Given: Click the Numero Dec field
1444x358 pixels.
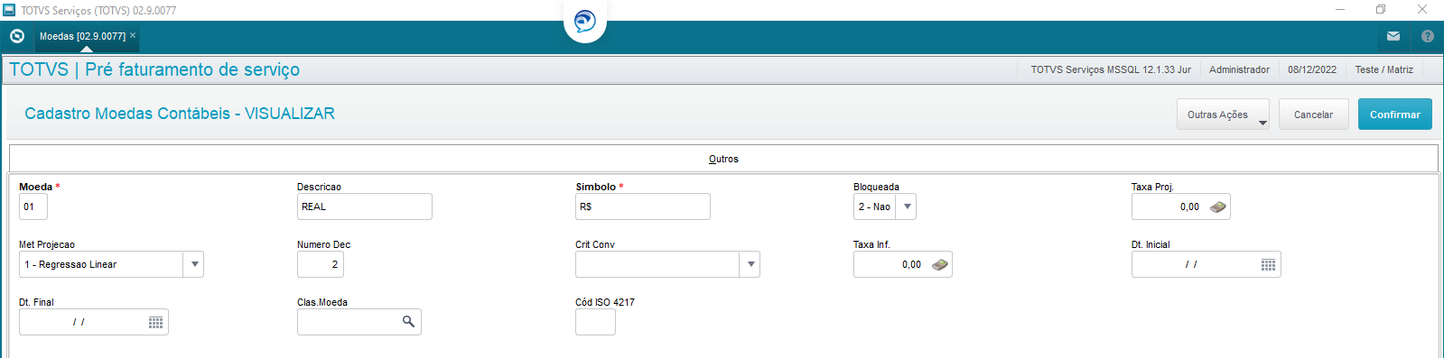Looking at the screenshot, I should coord(321,264).
